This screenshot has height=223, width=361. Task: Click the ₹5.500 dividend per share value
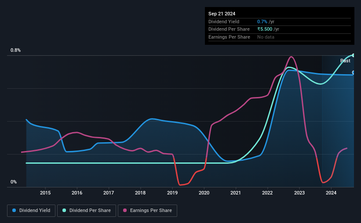(x=265, y=29)
